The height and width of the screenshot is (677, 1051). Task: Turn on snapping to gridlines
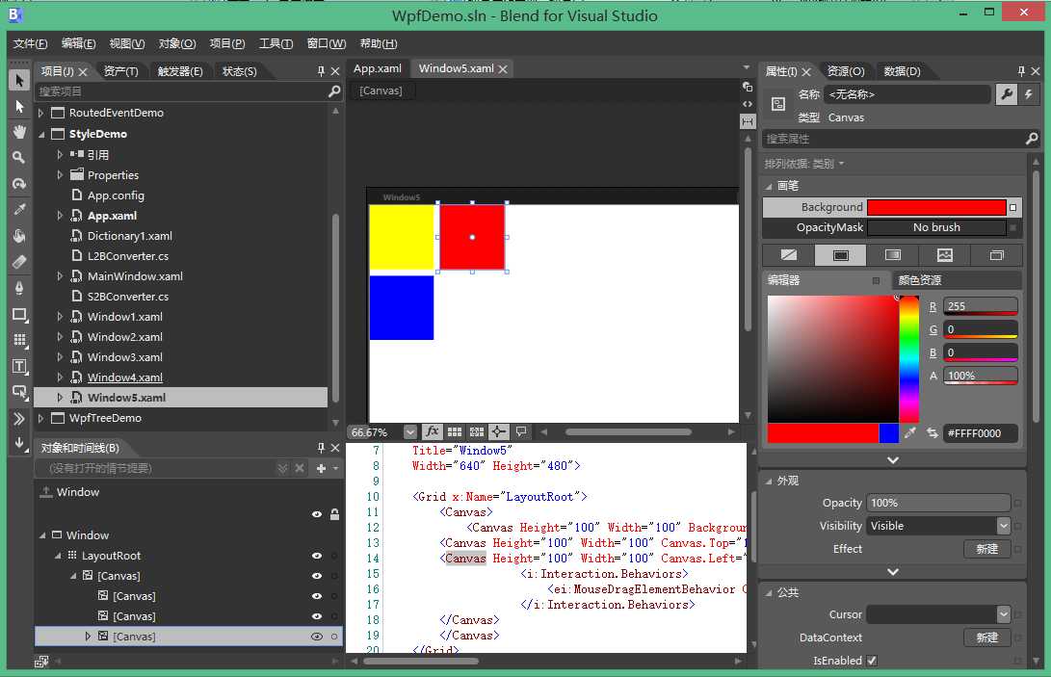coord(477,431)
